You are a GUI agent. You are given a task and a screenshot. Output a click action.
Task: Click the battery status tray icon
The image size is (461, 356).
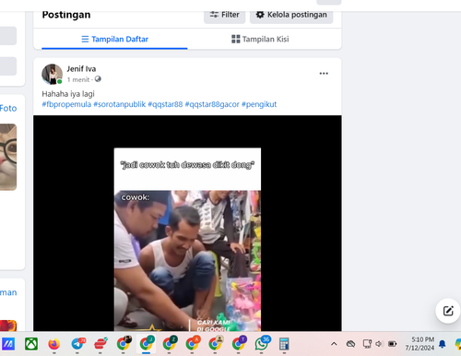pyautogui.click(x=393, y=344)
